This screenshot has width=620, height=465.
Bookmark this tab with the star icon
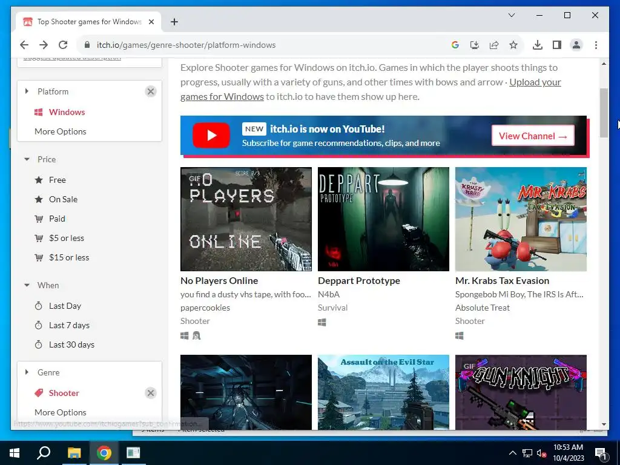[513, 45]
